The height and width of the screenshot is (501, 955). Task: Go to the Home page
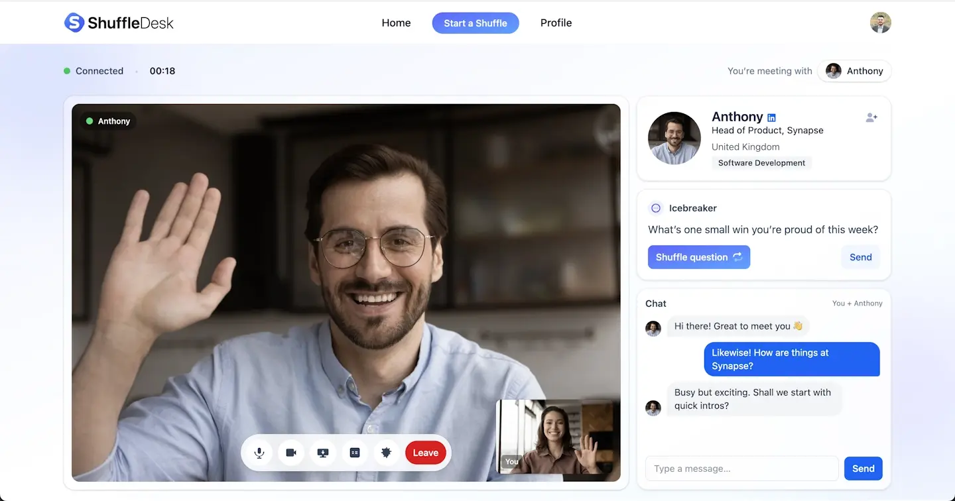[396, 23]
